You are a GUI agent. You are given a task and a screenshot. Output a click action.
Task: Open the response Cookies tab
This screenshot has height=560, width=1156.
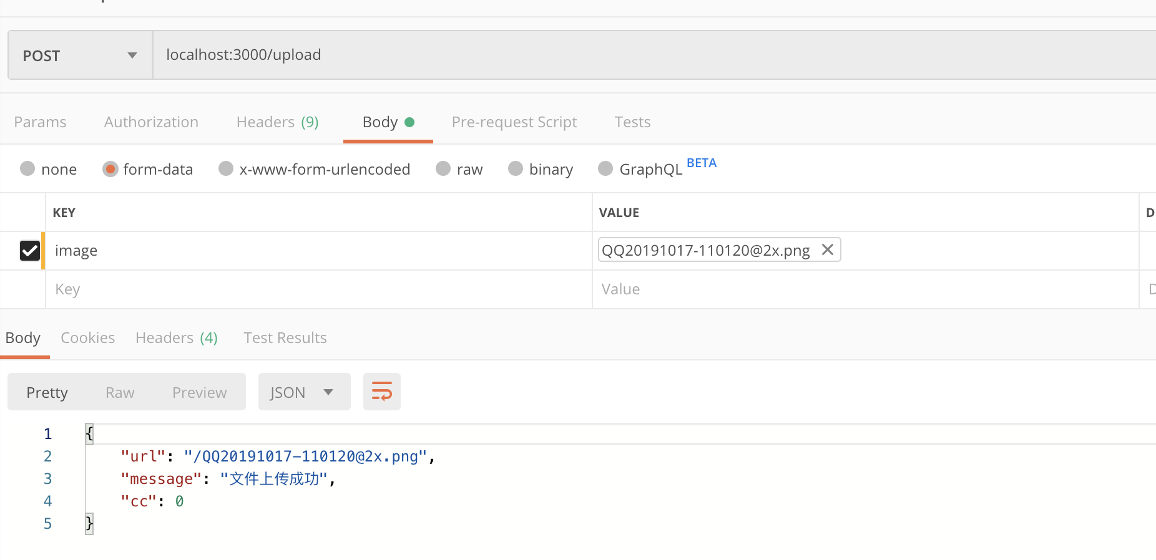88,338
